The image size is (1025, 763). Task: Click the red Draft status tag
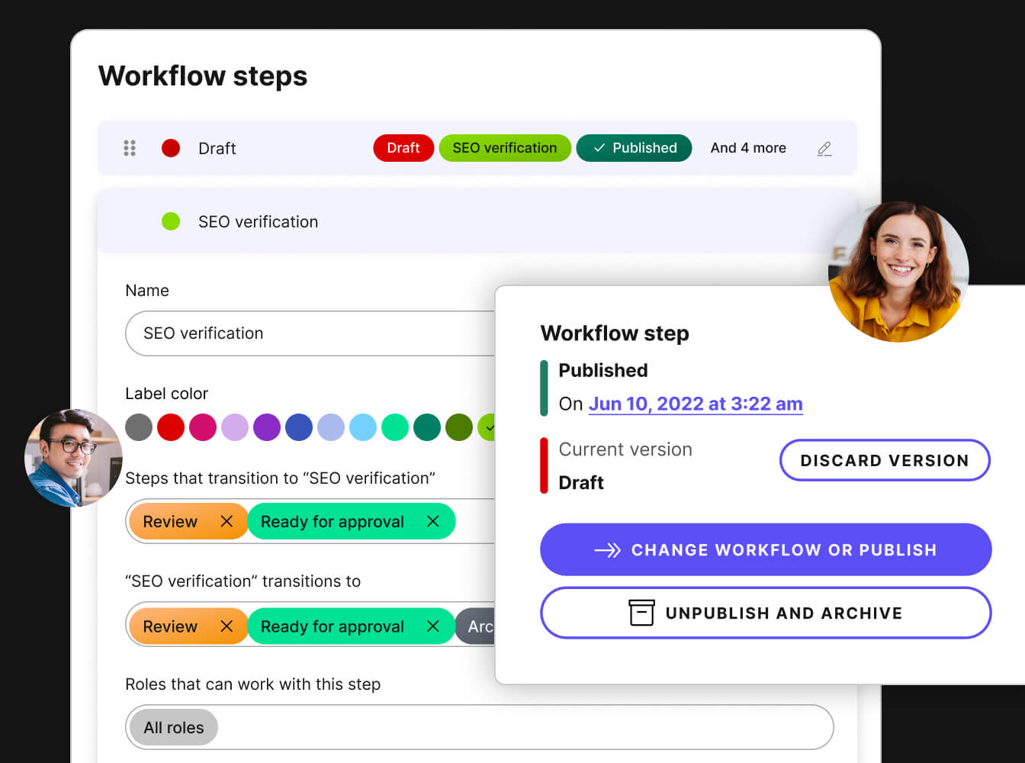click(x=403, y=148)
